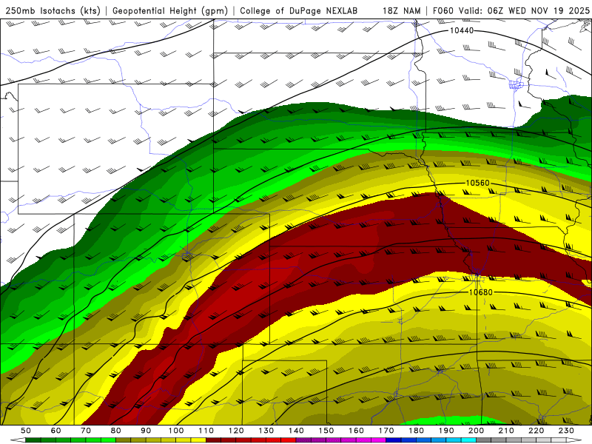
Task: Click the 10680 height contour label
Action: (x=480, y=292)
